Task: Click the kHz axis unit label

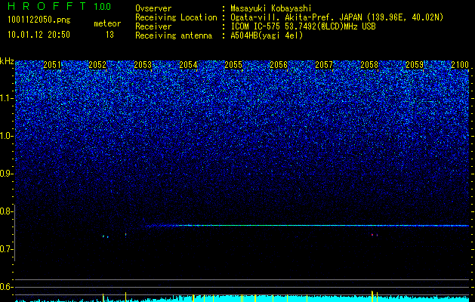Action: [x=7, y=62]
